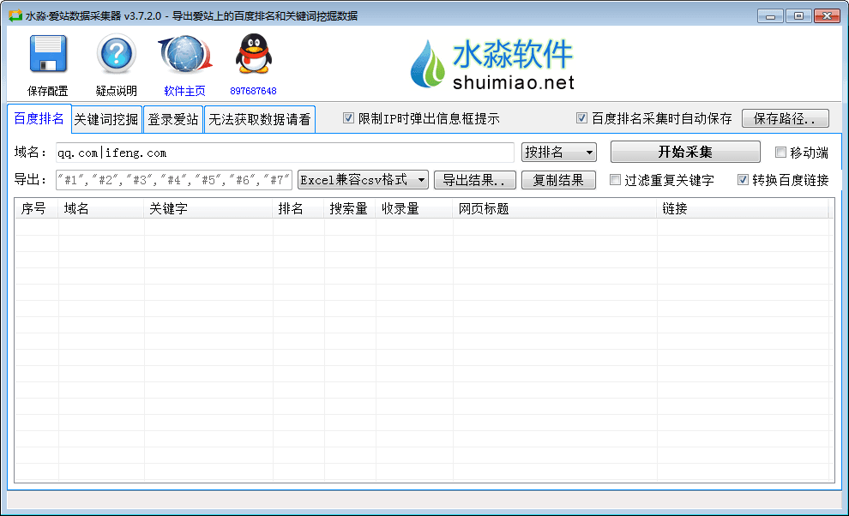Image resolution: width=849 pixels, height=516 pixels.
Task: Select the 无法获取数据请看 tab
Action: (x=260, y=119)
